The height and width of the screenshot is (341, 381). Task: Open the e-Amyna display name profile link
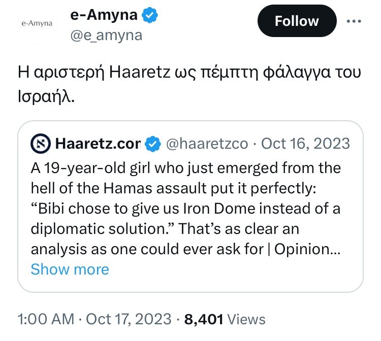pyautogui.click(x=104, y=16)
